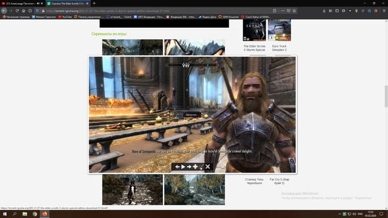Click the browser Back button

click(4, 11)
